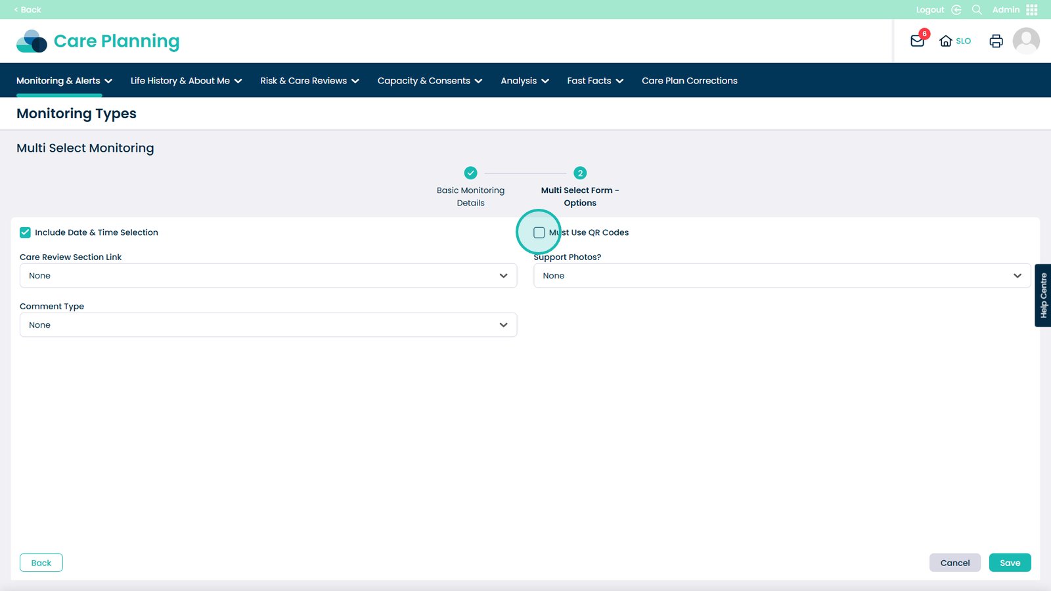Click the bottom-left Back button
Image resolution: width=1051 pixels, height=591 pixels.
tap(41, 563)
